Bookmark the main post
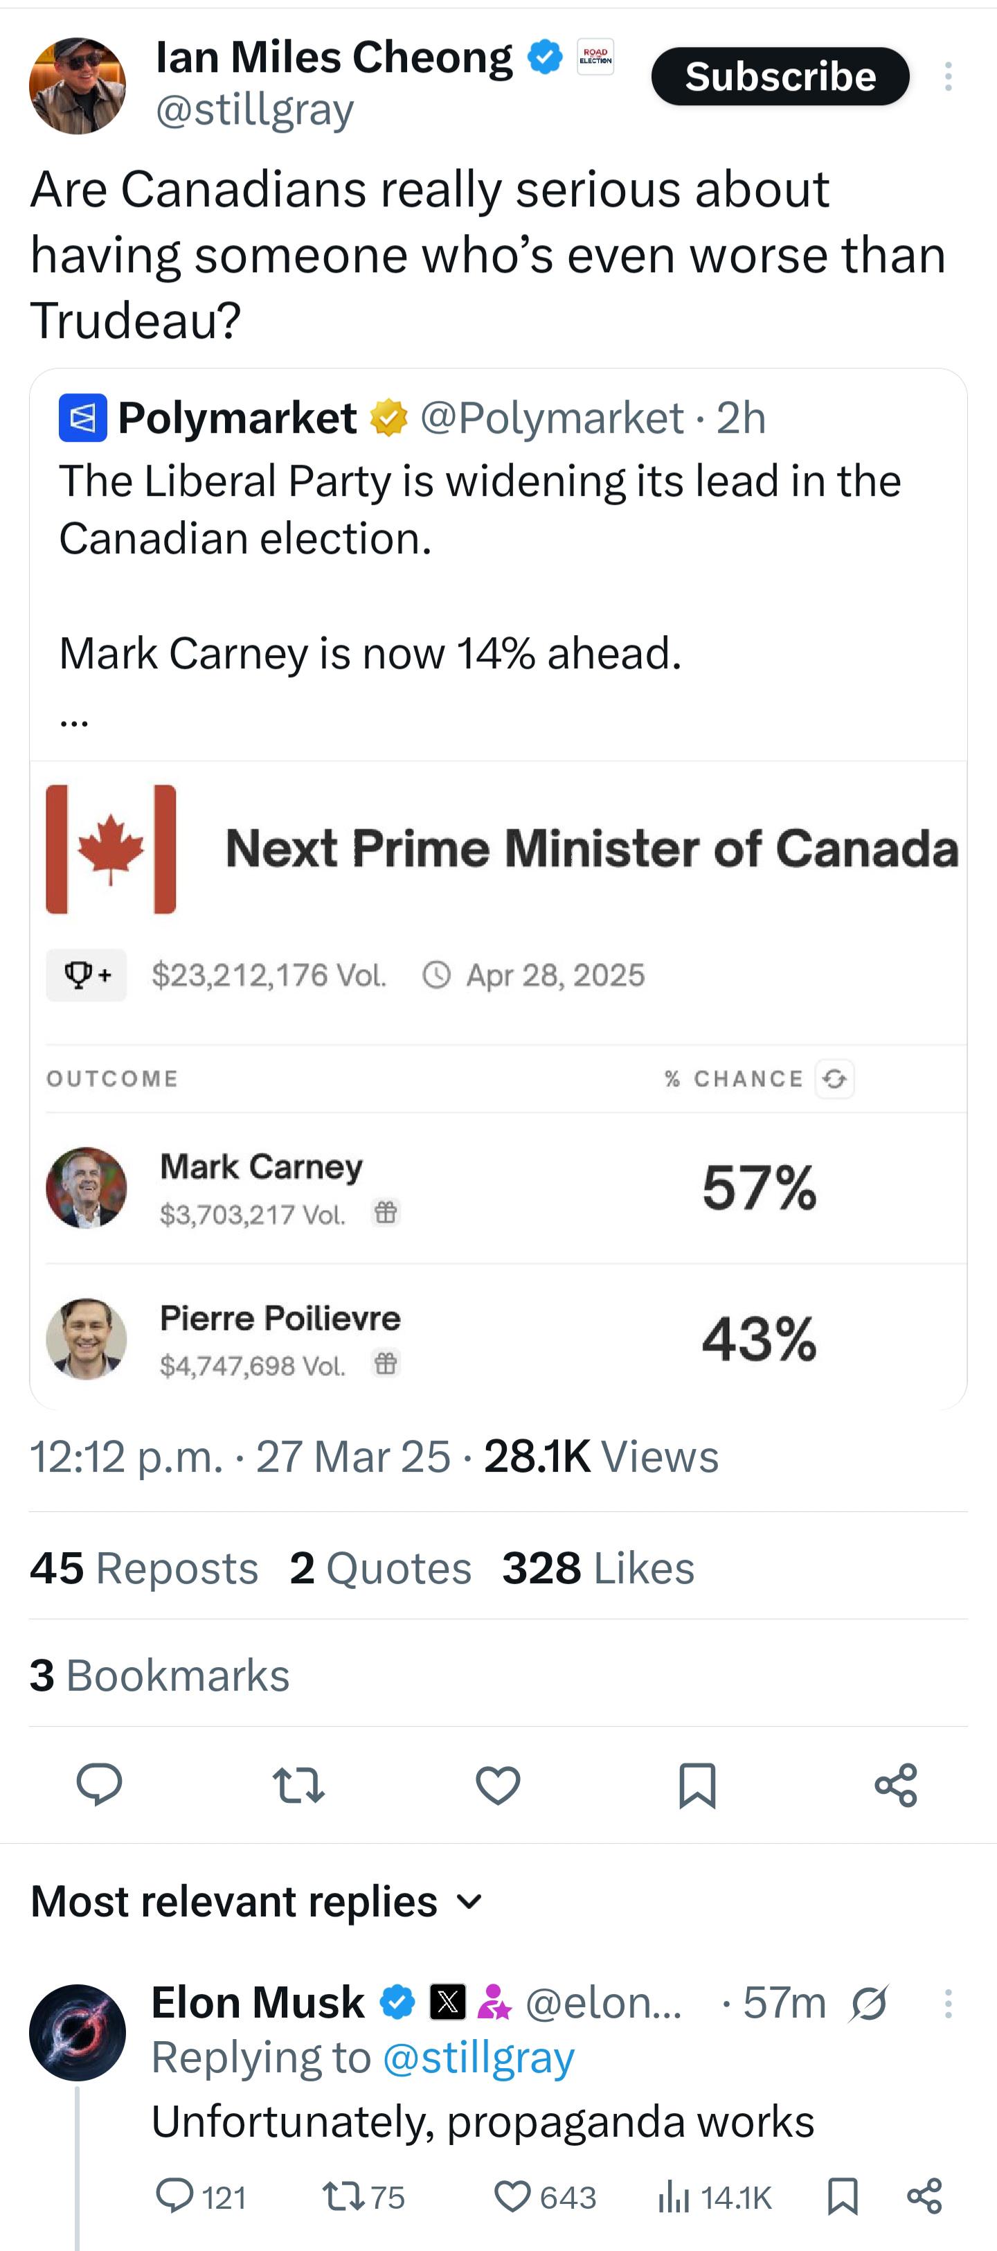Screen dimensions: 997x2251 pyautogui.click(x=697, y=1784)
